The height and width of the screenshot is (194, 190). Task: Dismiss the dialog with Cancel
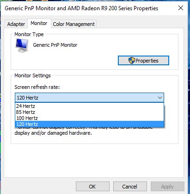pyautogui.click(x=130, y=187)
